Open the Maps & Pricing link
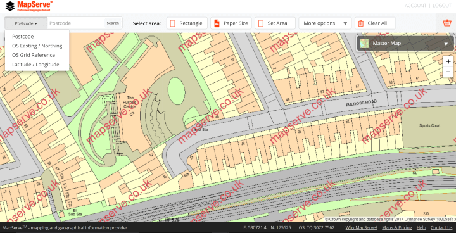The width and height of the screenshot is (456, 233). click(x=397, y=228)
